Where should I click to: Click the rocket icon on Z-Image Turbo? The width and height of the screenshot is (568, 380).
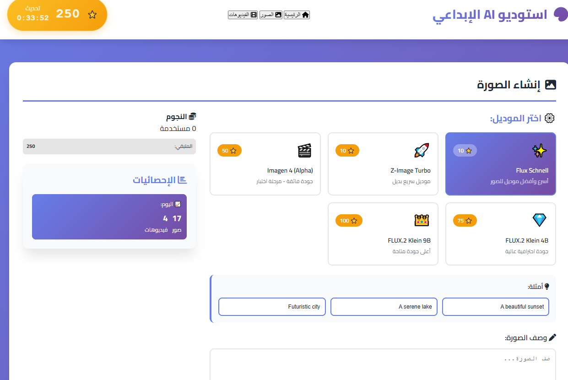tap(422, 151)
